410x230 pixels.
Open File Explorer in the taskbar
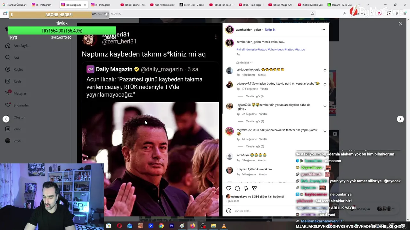[x=213, y=226]
